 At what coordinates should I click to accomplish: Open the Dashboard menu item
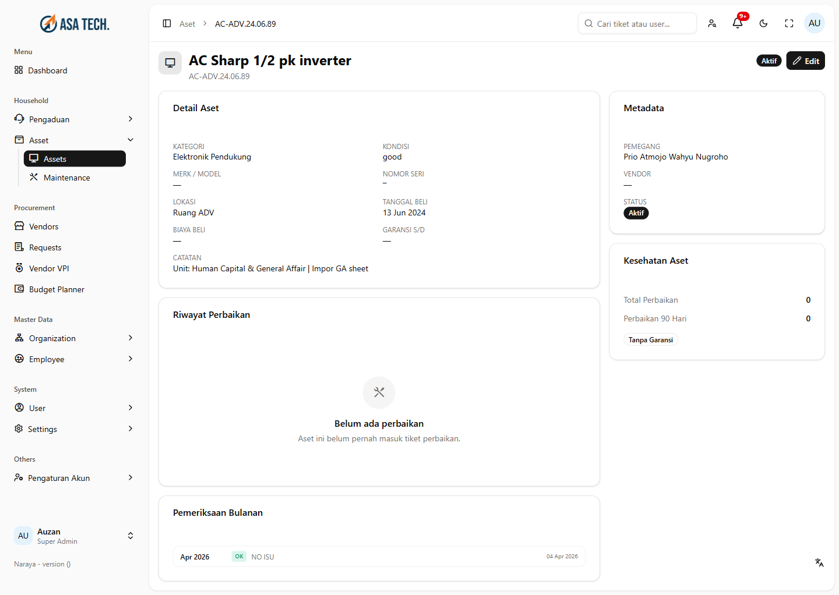pyautogui.click(x=75, y=70)
